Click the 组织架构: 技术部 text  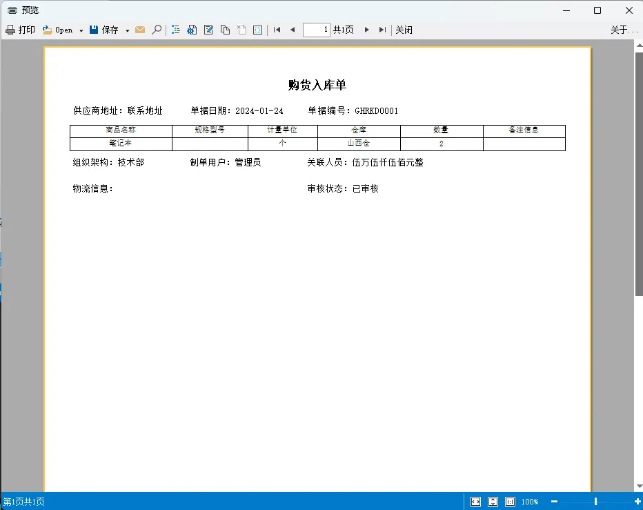click(109, 162)
